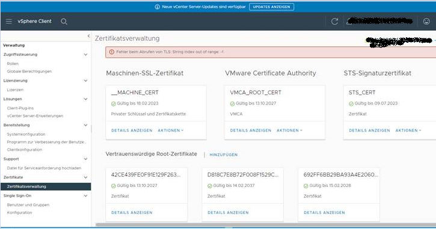Click the UPDATES ANZEIGEN button
This screenshot has height=229, width=436.
[x=271, y=7]
